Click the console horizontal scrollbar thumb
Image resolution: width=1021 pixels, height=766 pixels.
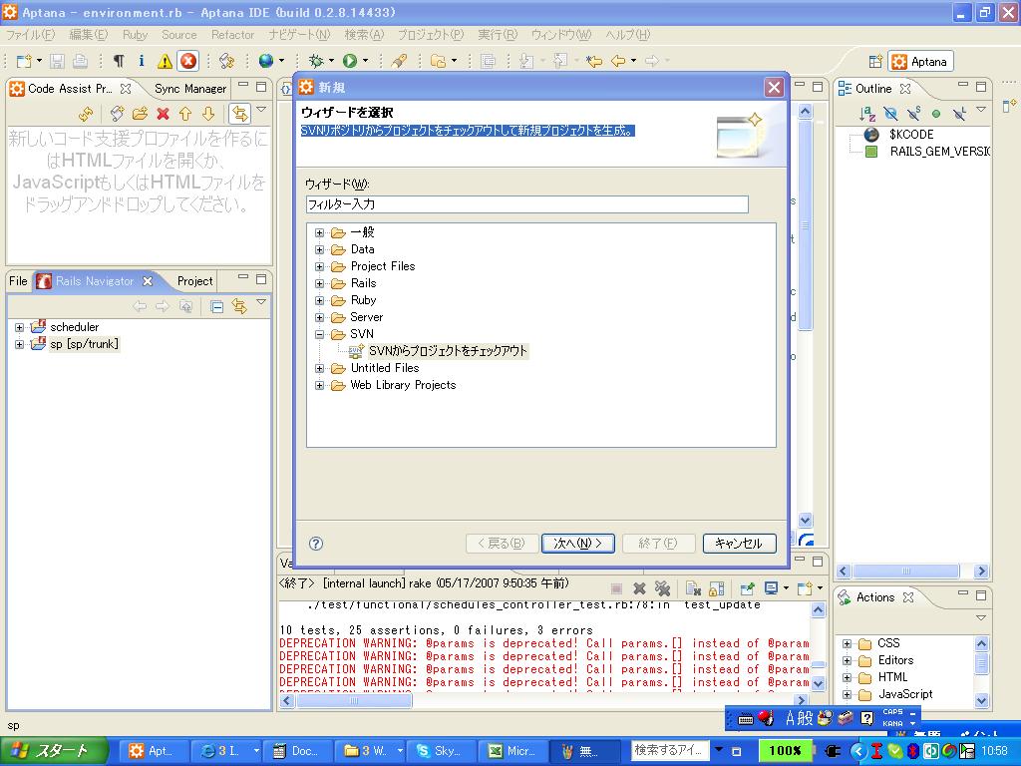[354, 701]
